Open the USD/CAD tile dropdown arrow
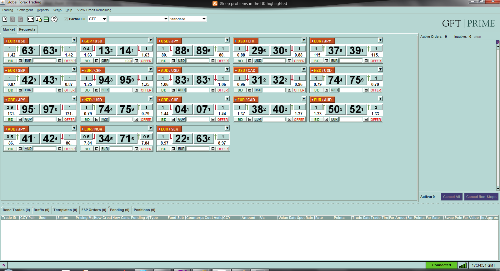This screenshot has height=271, width=500. click(x=304, y=69)
